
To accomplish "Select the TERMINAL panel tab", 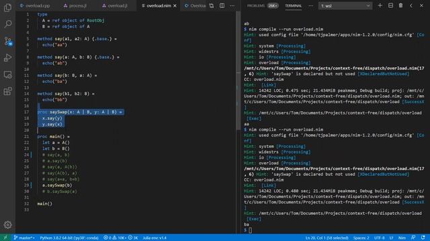I will pyautogui.click(x=293, y=6).
